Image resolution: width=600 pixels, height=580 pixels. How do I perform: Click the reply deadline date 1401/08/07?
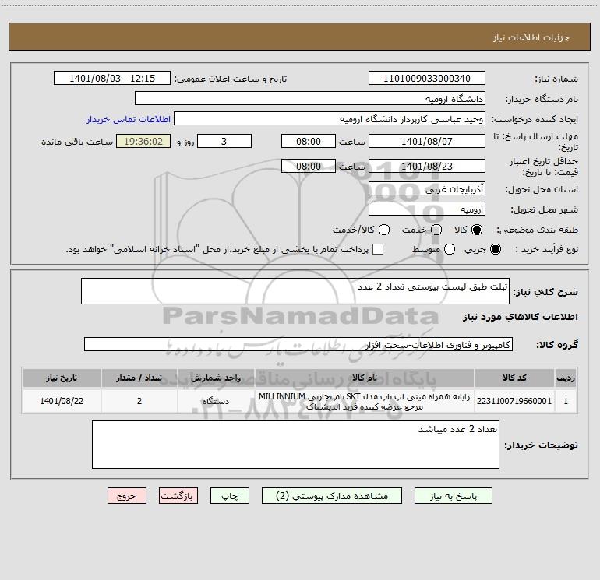tap(427, 141)
